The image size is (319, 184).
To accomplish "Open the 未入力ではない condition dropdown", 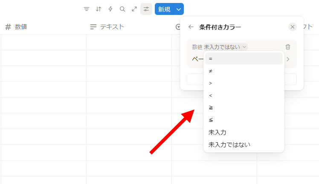I will pyautogui.click(x=225, y=47).
